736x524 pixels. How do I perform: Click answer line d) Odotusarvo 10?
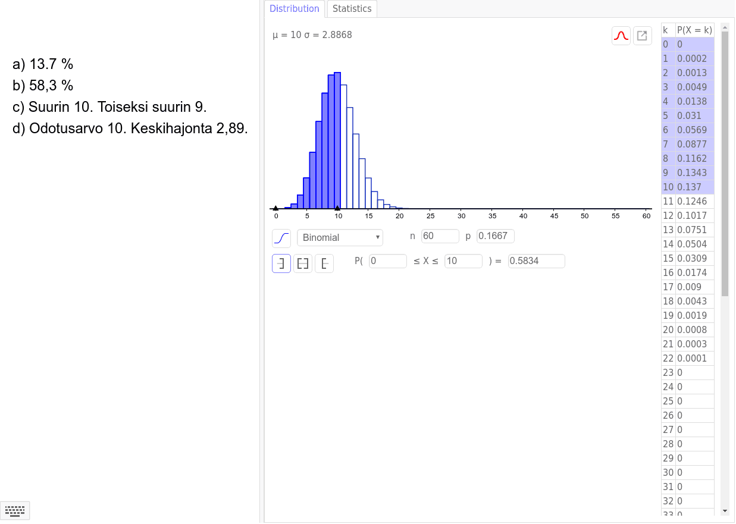point(130,128)
